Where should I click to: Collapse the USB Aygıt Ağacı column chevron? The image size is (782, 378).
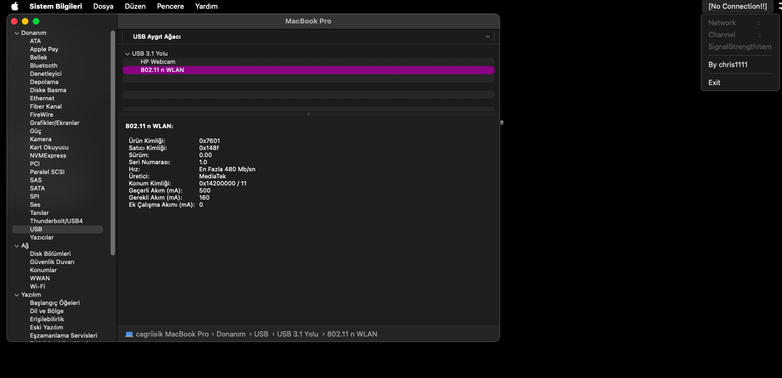(488, 37)
